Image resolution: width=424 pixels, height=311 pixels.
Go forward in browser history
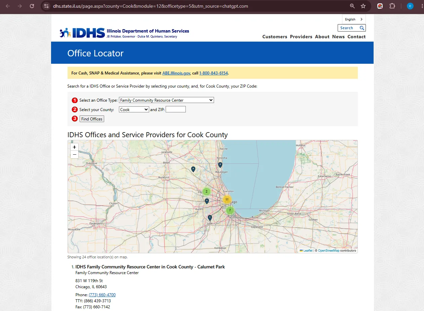pyautogui.click(x=20, y=6)
